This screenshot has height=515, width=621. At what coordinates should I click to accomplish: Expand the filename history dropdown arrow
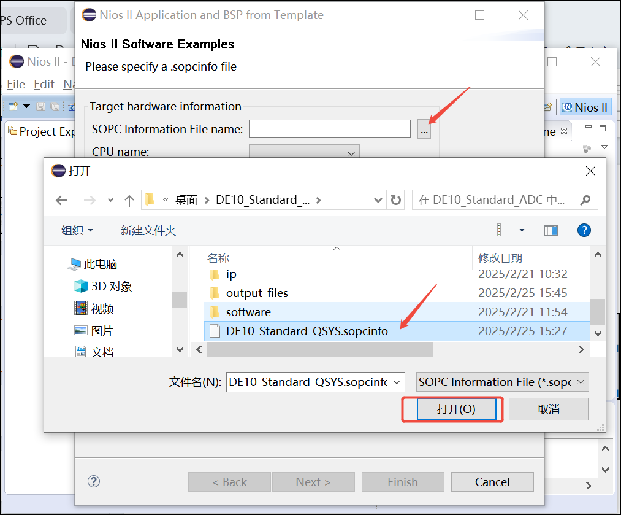[397, 382]
